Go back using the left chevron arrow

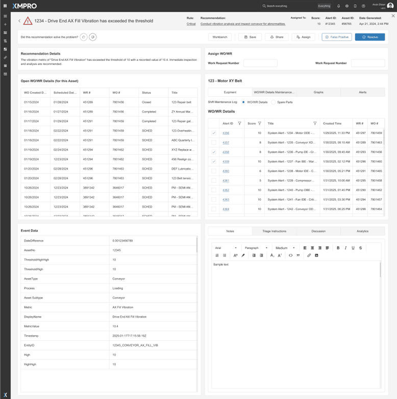tap(19, 21)
